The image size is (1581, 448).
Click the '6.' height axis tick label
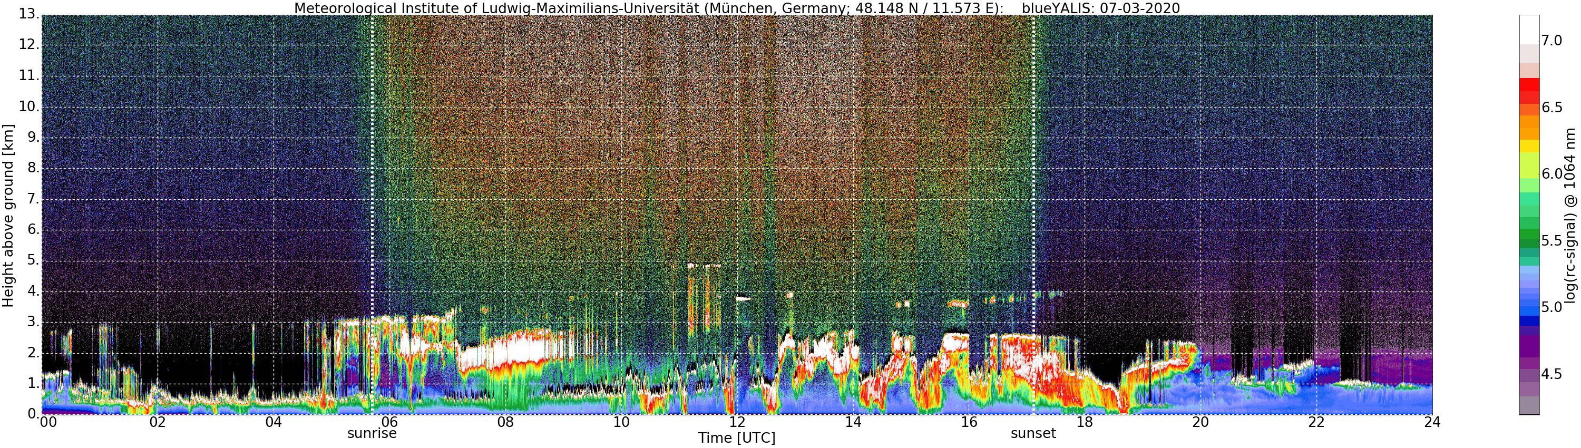33,229
